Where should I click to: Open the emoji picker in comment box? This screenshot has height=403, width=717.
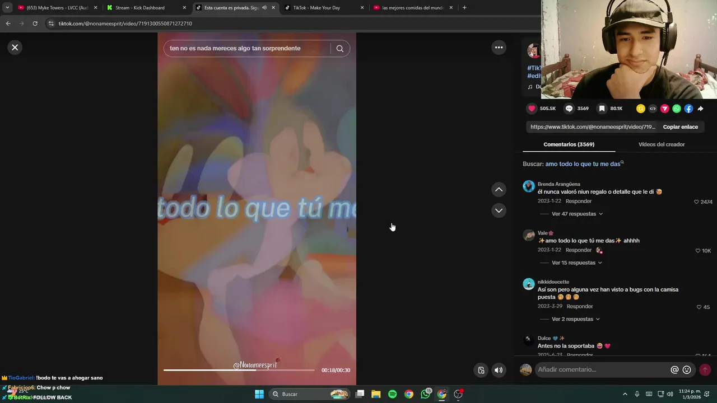[x=687, y=369]
